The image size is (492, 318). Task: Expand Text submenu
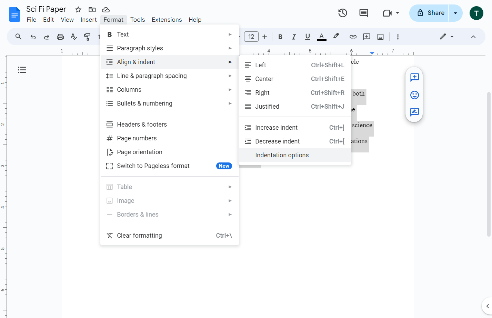coord(169,34)
